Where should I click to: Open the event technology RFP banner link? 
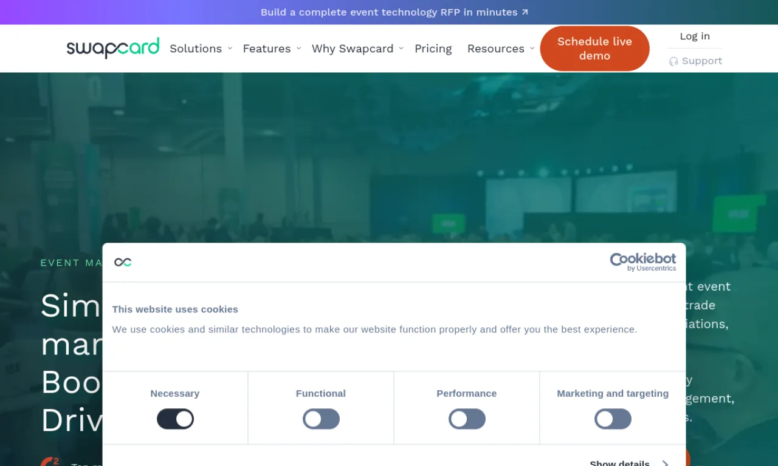394,12
